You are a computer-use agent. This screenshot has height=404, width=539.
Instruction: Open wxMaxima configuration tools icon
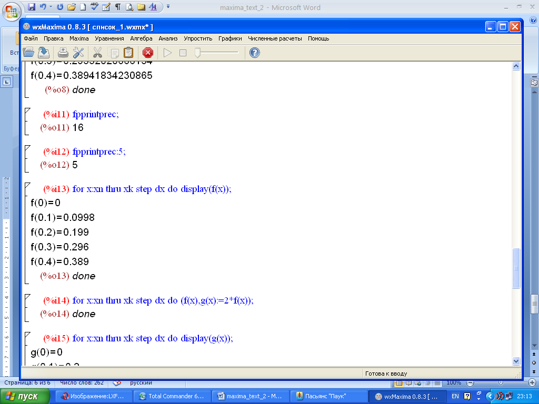pos(78,53)
